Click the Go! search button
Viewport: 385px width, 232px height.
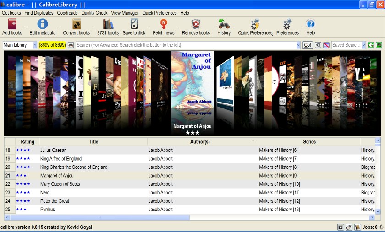point(308,45)
